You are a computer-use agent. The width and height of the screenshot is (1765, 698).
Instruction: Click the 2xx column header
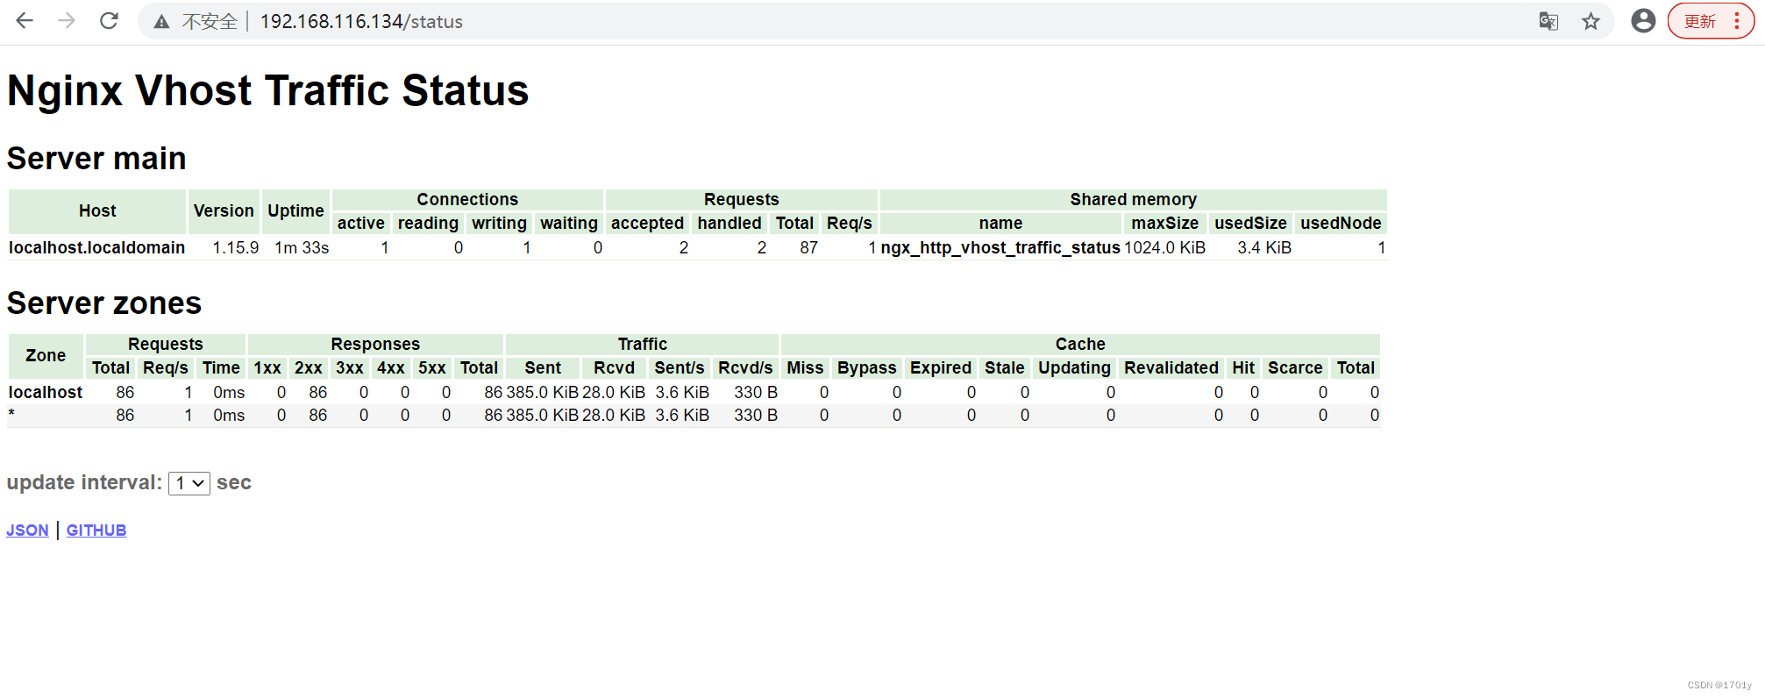308,368
